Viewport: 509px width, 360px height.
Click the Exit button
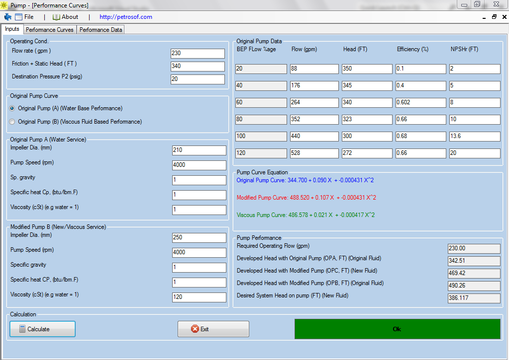point(213,329)
